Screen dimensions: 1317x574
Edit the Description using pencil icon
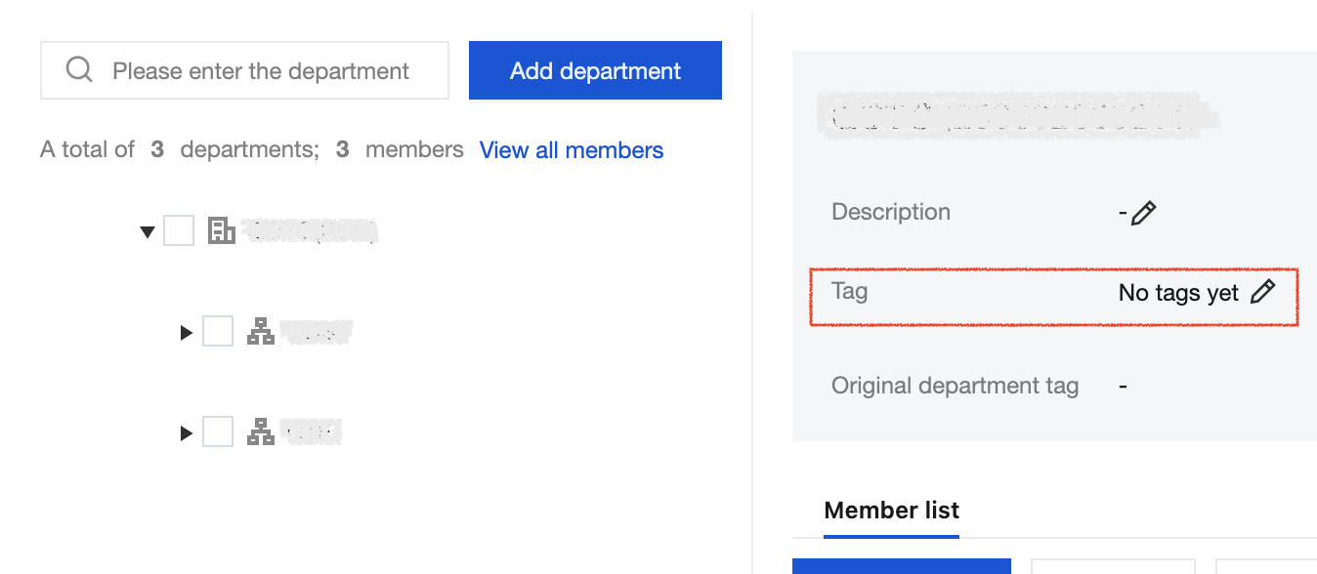click(x=1143, y=213)
